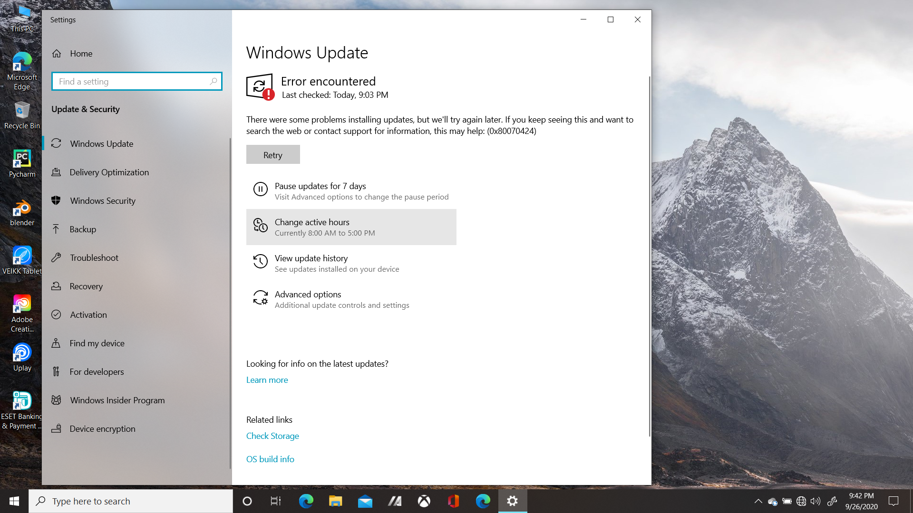
Task: Click the Advanced options gear-arrows icon
Action: (x=260, y=297)
